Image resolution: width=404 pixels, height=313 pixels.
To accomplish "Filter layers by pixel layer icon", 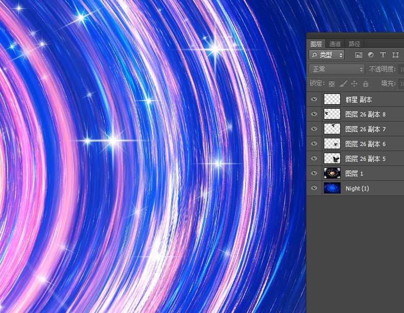I will click(359, 55).
